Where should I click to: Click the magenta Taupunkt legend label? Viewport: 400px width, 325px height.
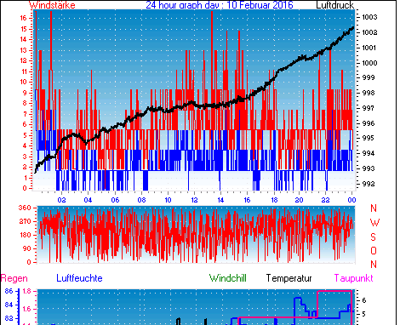coord(353,278)
